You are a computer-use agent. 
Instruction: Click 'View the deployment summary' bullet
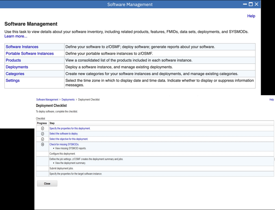[70, 163]
